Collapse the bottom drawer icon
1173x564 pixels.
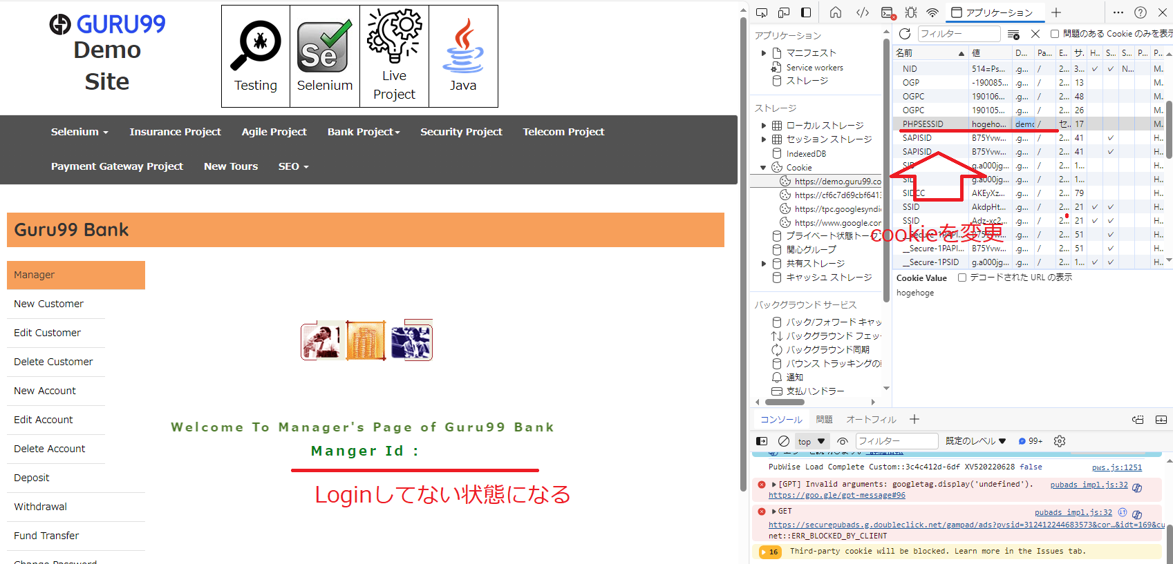1161,419
